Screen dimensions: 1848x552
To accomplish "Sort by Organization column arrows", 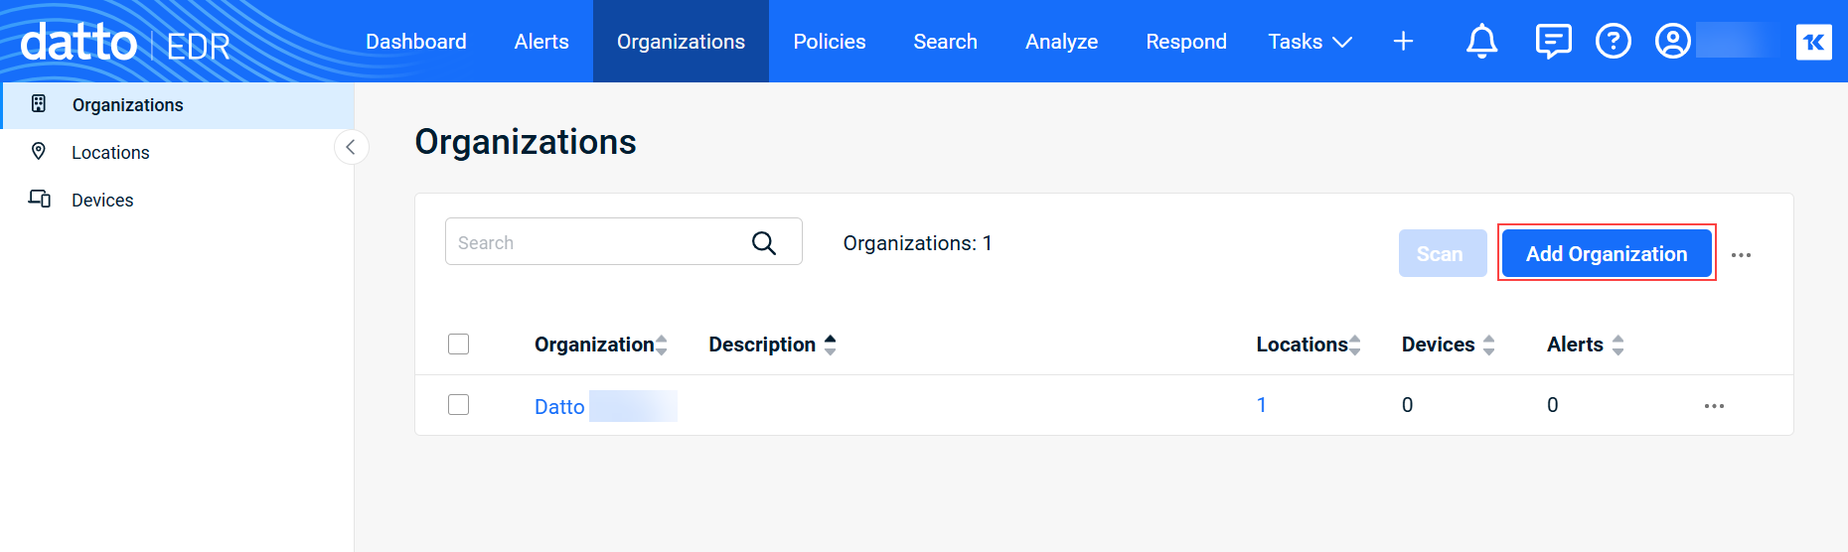I will point(662,345).
